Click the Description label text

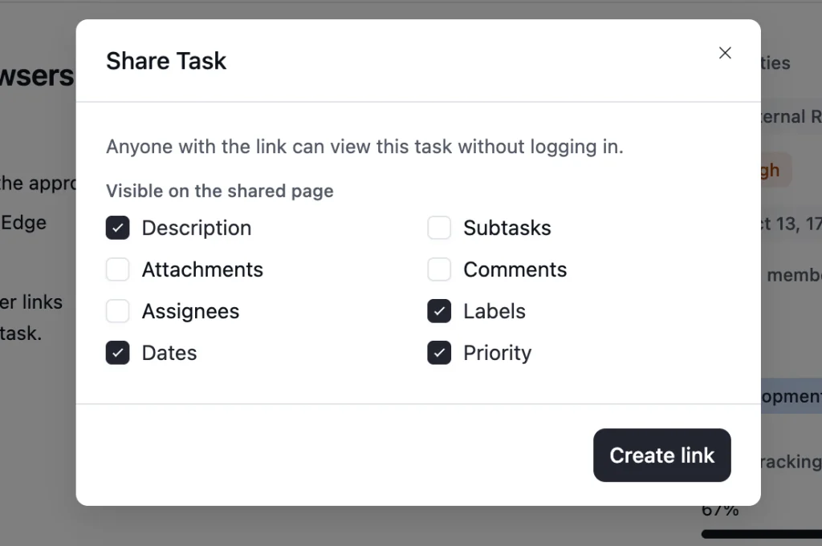[x=197, y=228]
